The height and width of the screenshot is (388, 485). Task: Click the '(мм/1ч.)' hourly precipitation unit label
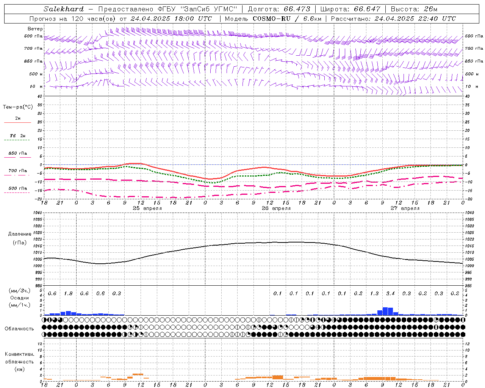[x=20, y=305]
